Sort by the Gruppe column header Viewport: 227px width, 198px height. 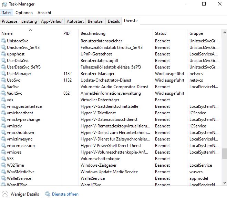click(x=204, y=33)
